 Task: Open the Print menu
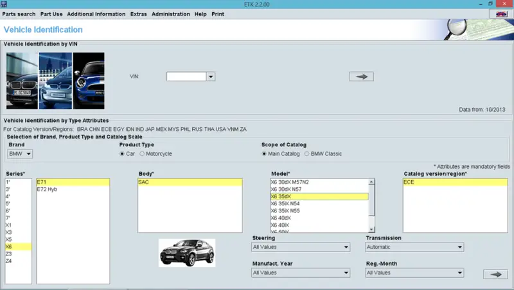coord(218,14)
